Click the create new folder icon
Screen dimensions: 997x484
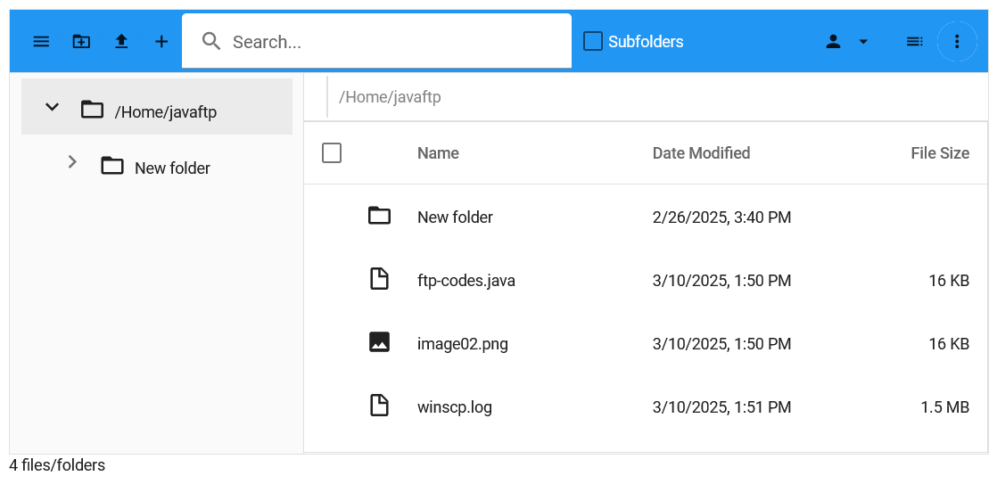pyautogui.click(x=81, y=42)
